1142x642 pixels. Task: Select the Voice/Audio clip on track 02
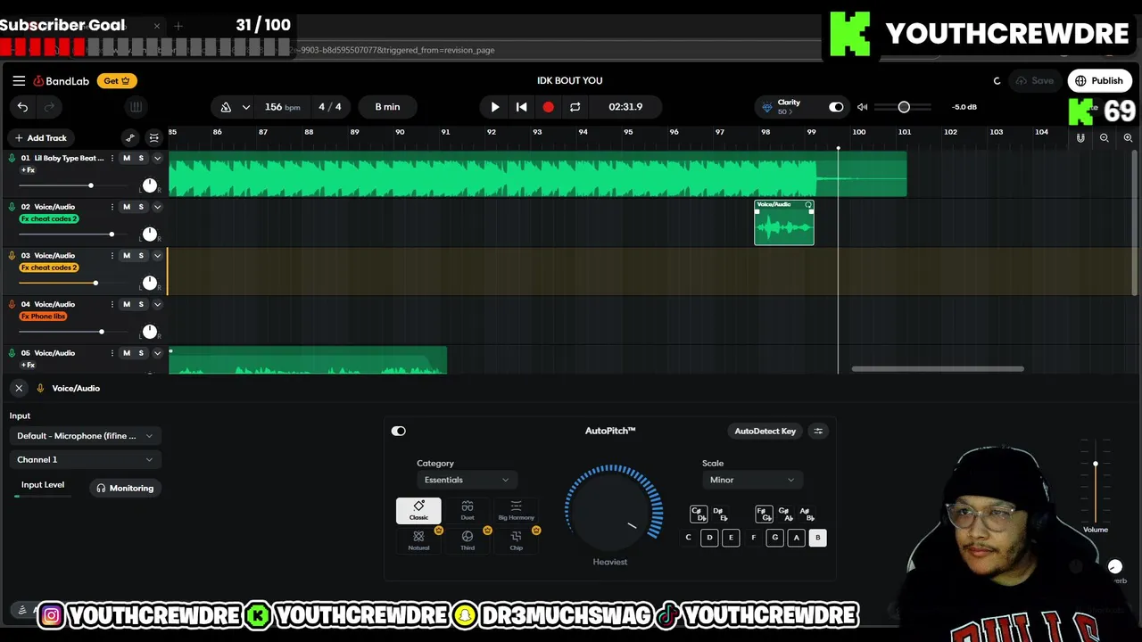784,223
